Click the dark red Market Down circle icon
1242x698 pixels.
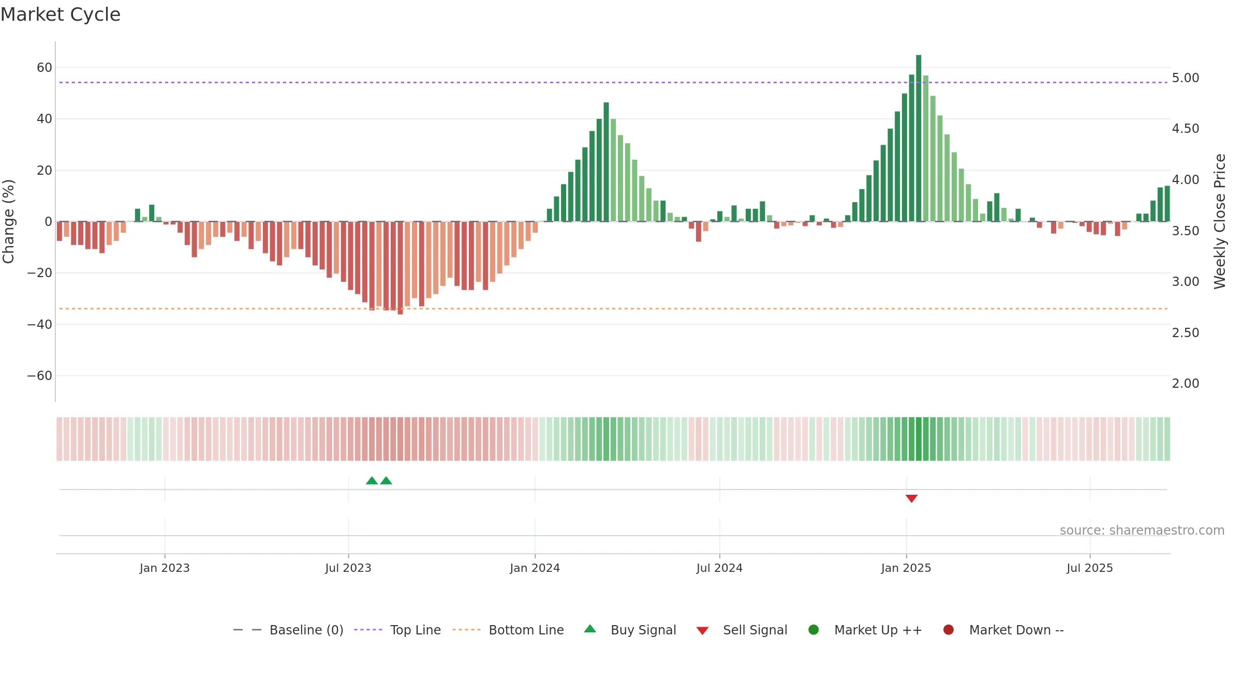tap(949, 630)
